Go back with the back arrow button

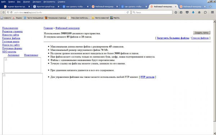point(3,12)
